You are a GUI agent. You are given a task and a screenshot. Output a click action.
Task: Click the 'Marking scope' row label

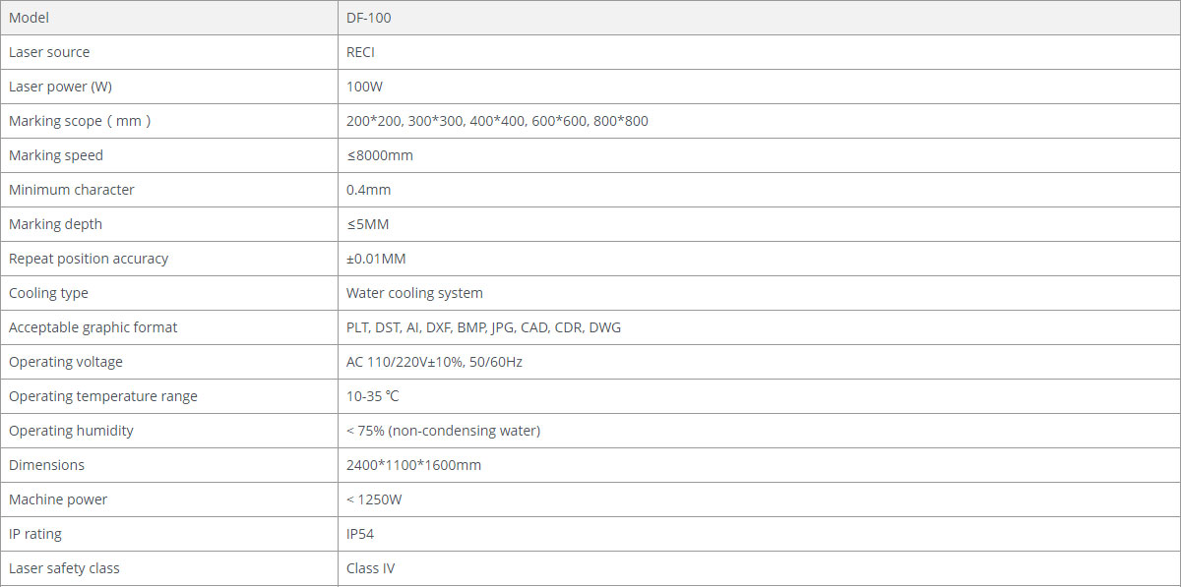[80, 121]
